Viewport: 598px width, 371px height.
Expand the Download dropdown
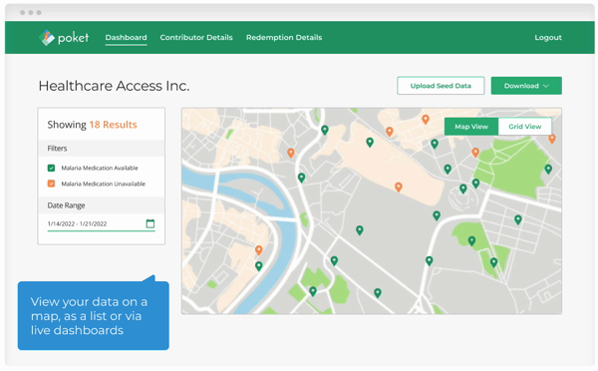pos(526,86)
